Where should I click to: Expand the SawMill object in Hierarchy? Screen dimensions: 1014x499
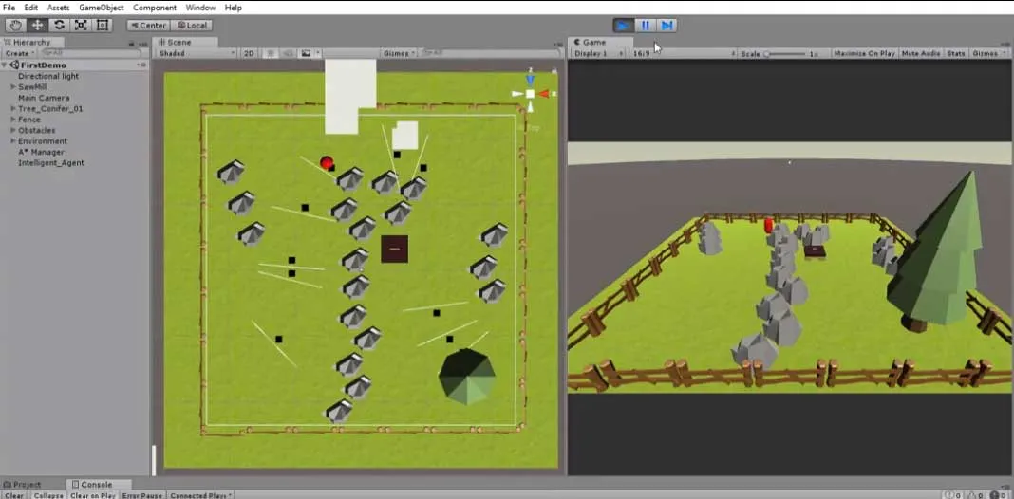pyautogui.click(x=13, y=87)
